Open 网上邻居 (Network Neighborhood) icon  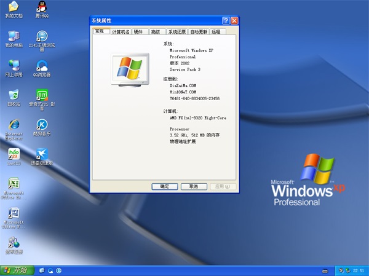click(x=14, y=66)
